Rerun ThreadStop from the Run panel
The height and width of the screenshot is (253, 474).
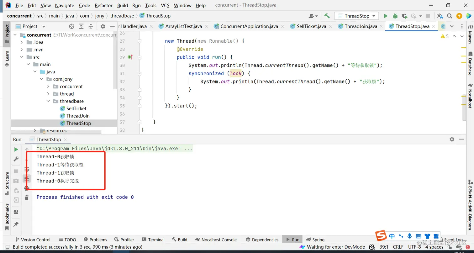pos(16,150)
